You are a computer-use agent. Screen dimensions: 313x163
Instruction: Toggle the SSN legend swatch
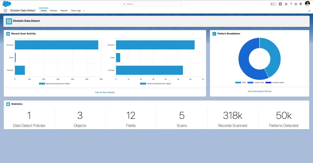click(238, 82)
